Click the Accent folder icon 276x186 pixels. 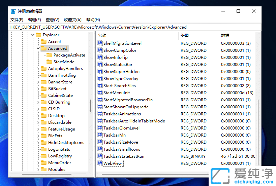[44, 41]
